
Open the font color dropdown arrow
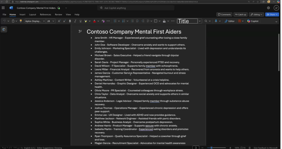[x=98, y=21]
